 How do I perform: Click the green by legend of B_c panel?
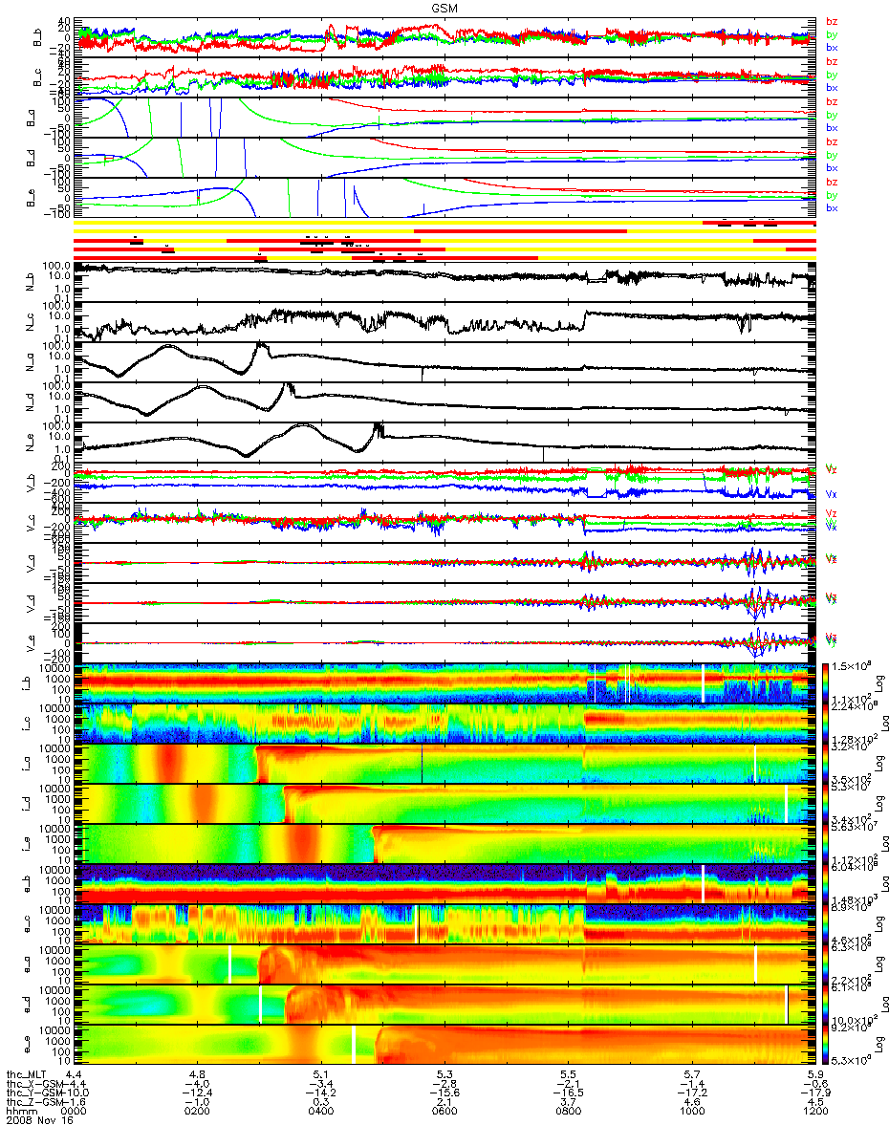click(x=832, y=75)
